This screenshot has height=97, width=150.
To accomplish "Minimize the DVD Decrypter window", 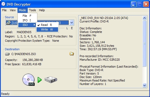I will tap(134, 4).
